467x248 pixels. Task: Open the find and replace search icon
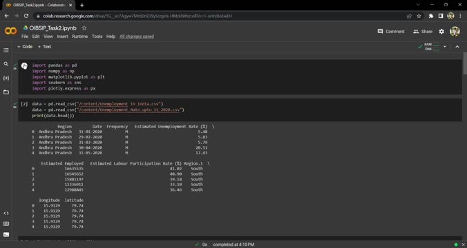(x=6, y=64)
